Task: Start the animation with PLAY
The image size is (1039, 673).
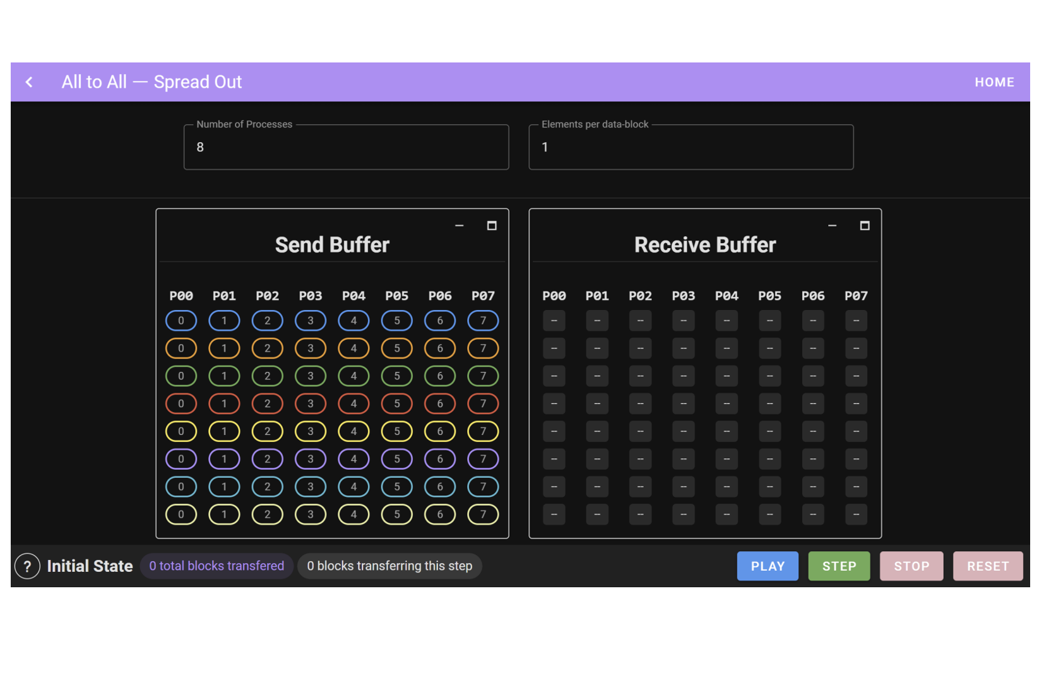Action: tap(768, 566)
